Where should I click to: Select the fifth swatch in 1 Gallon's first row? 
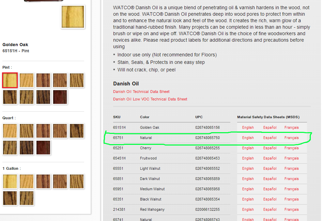(77, 181)
